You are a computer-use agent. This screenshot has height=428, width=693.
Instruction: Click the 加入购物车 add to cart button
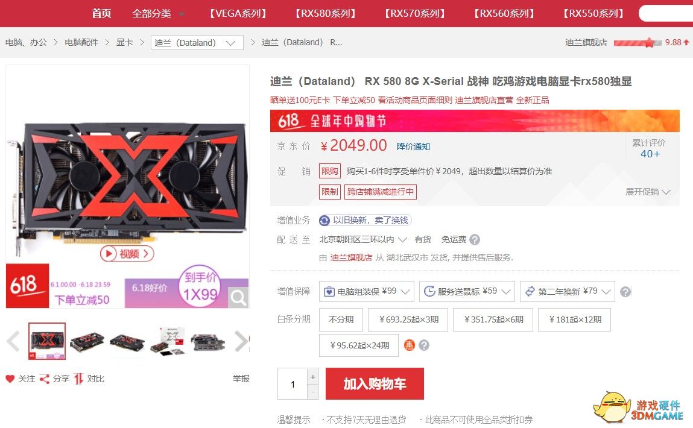tap(375, 384)
